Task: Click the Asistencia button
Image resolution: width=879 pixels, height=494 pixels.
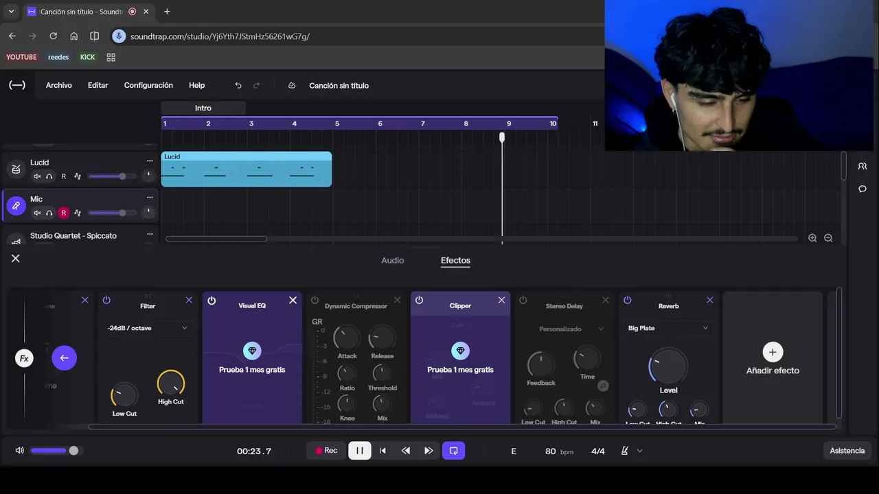Action: click(x=847, y=451)
